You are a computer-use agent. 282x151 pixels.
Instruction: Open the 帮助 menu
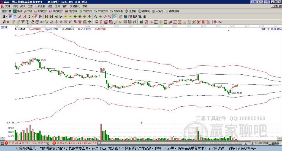85,6
